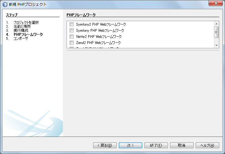This screenshot has height=154, width=225.
Task: Click the Symfony PHP Webフレームワーク label
Action: point(100,31)
